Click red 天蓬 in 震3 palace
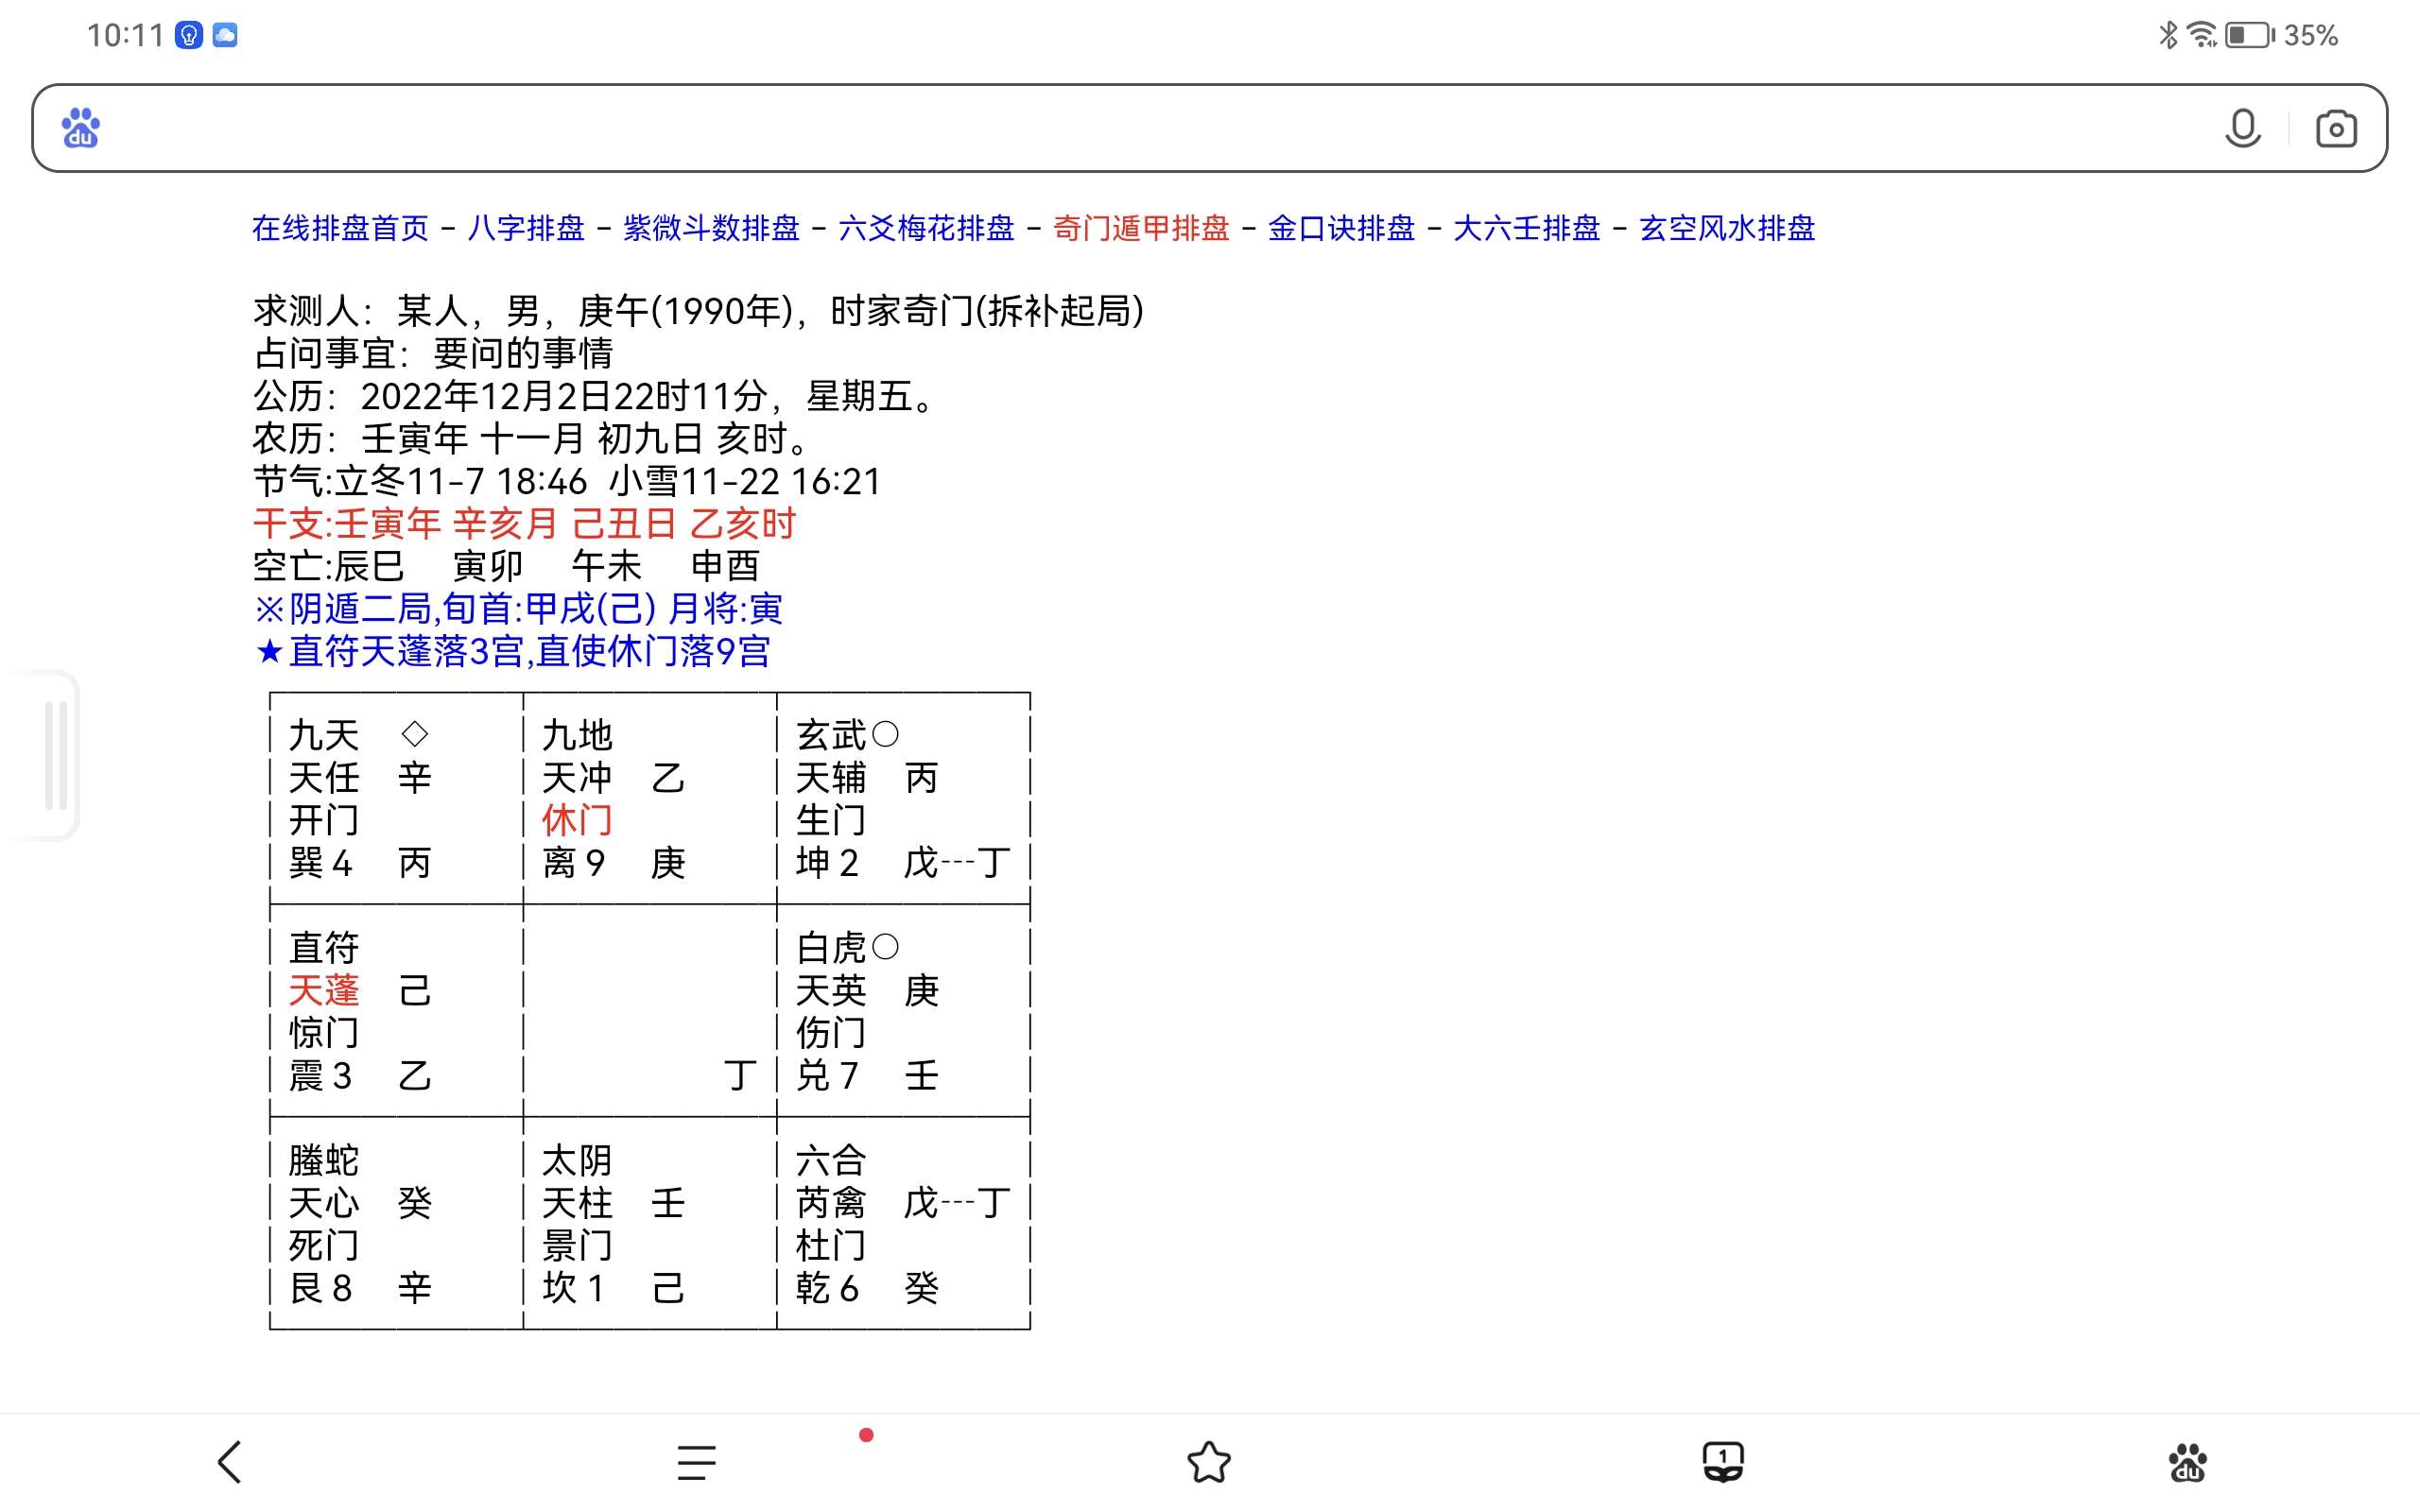The height and width of the screenshot is (1512, 2420). coord(323,991)
